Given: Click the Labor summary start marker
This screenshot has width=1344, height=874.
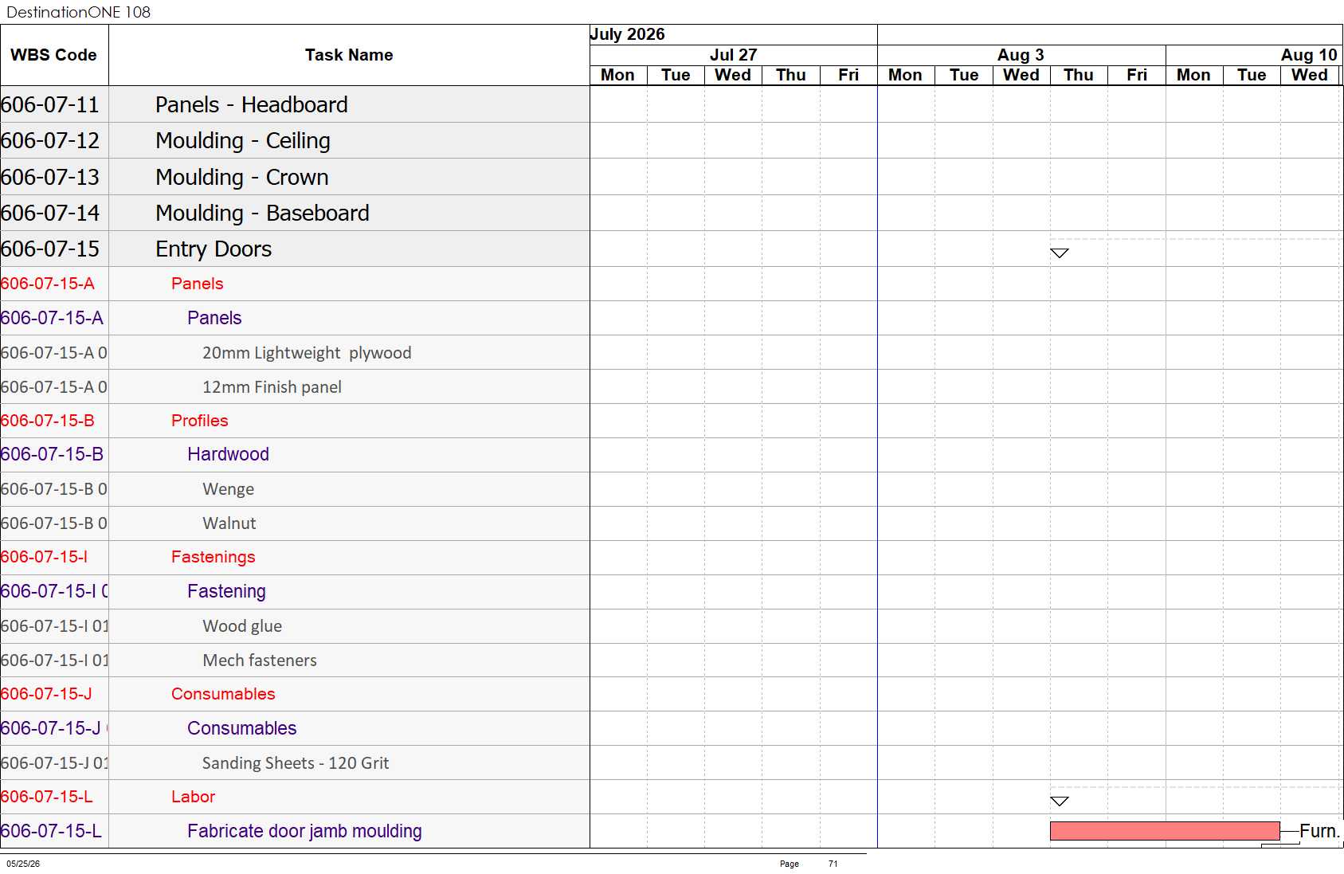Looking at the screenshot, I should (x=1059, y=801).
